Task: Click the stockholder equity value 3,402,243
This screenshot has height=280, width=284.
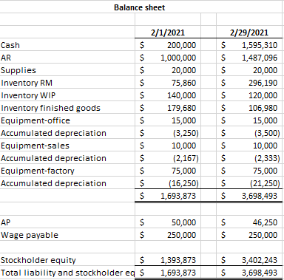Action: tap(260, 260)
